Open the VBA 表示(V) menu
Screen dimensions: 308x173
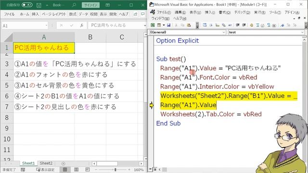point(195,12)
